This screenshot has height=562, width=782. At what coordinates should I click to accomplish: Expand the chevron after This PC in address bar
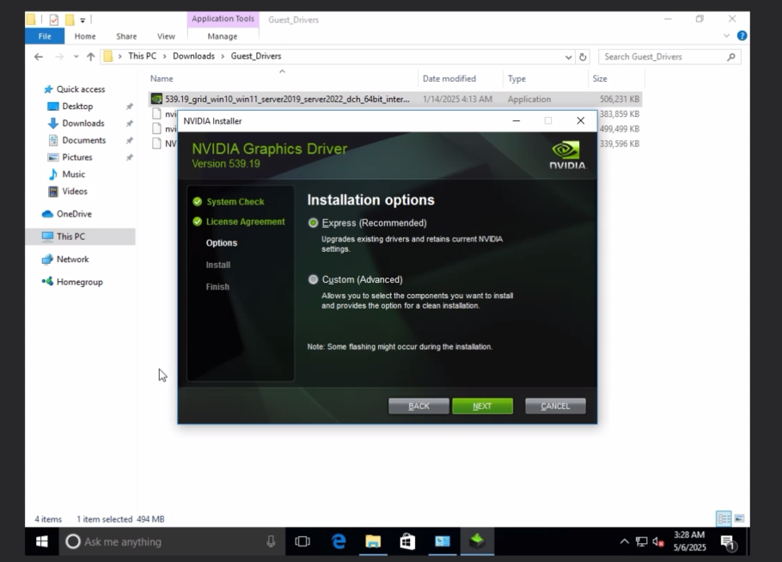(x=165, y=57)
